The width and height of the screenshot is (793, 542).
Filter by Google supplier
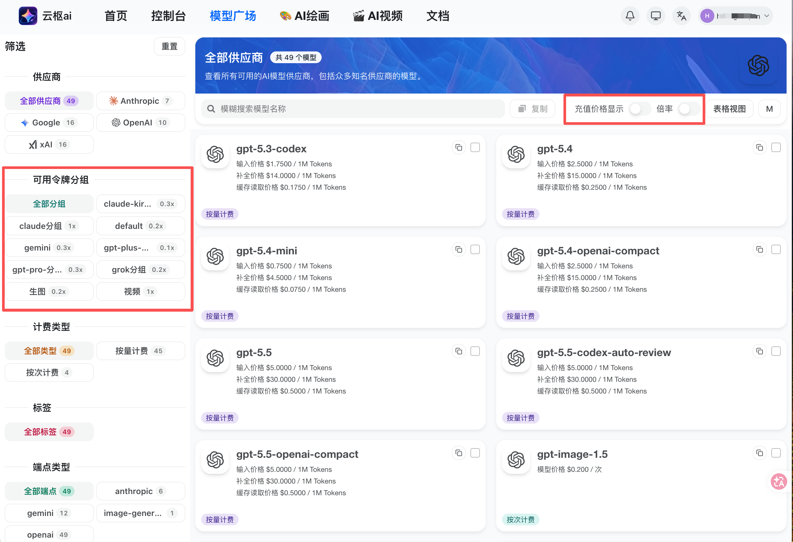click(x=49, y=122)
